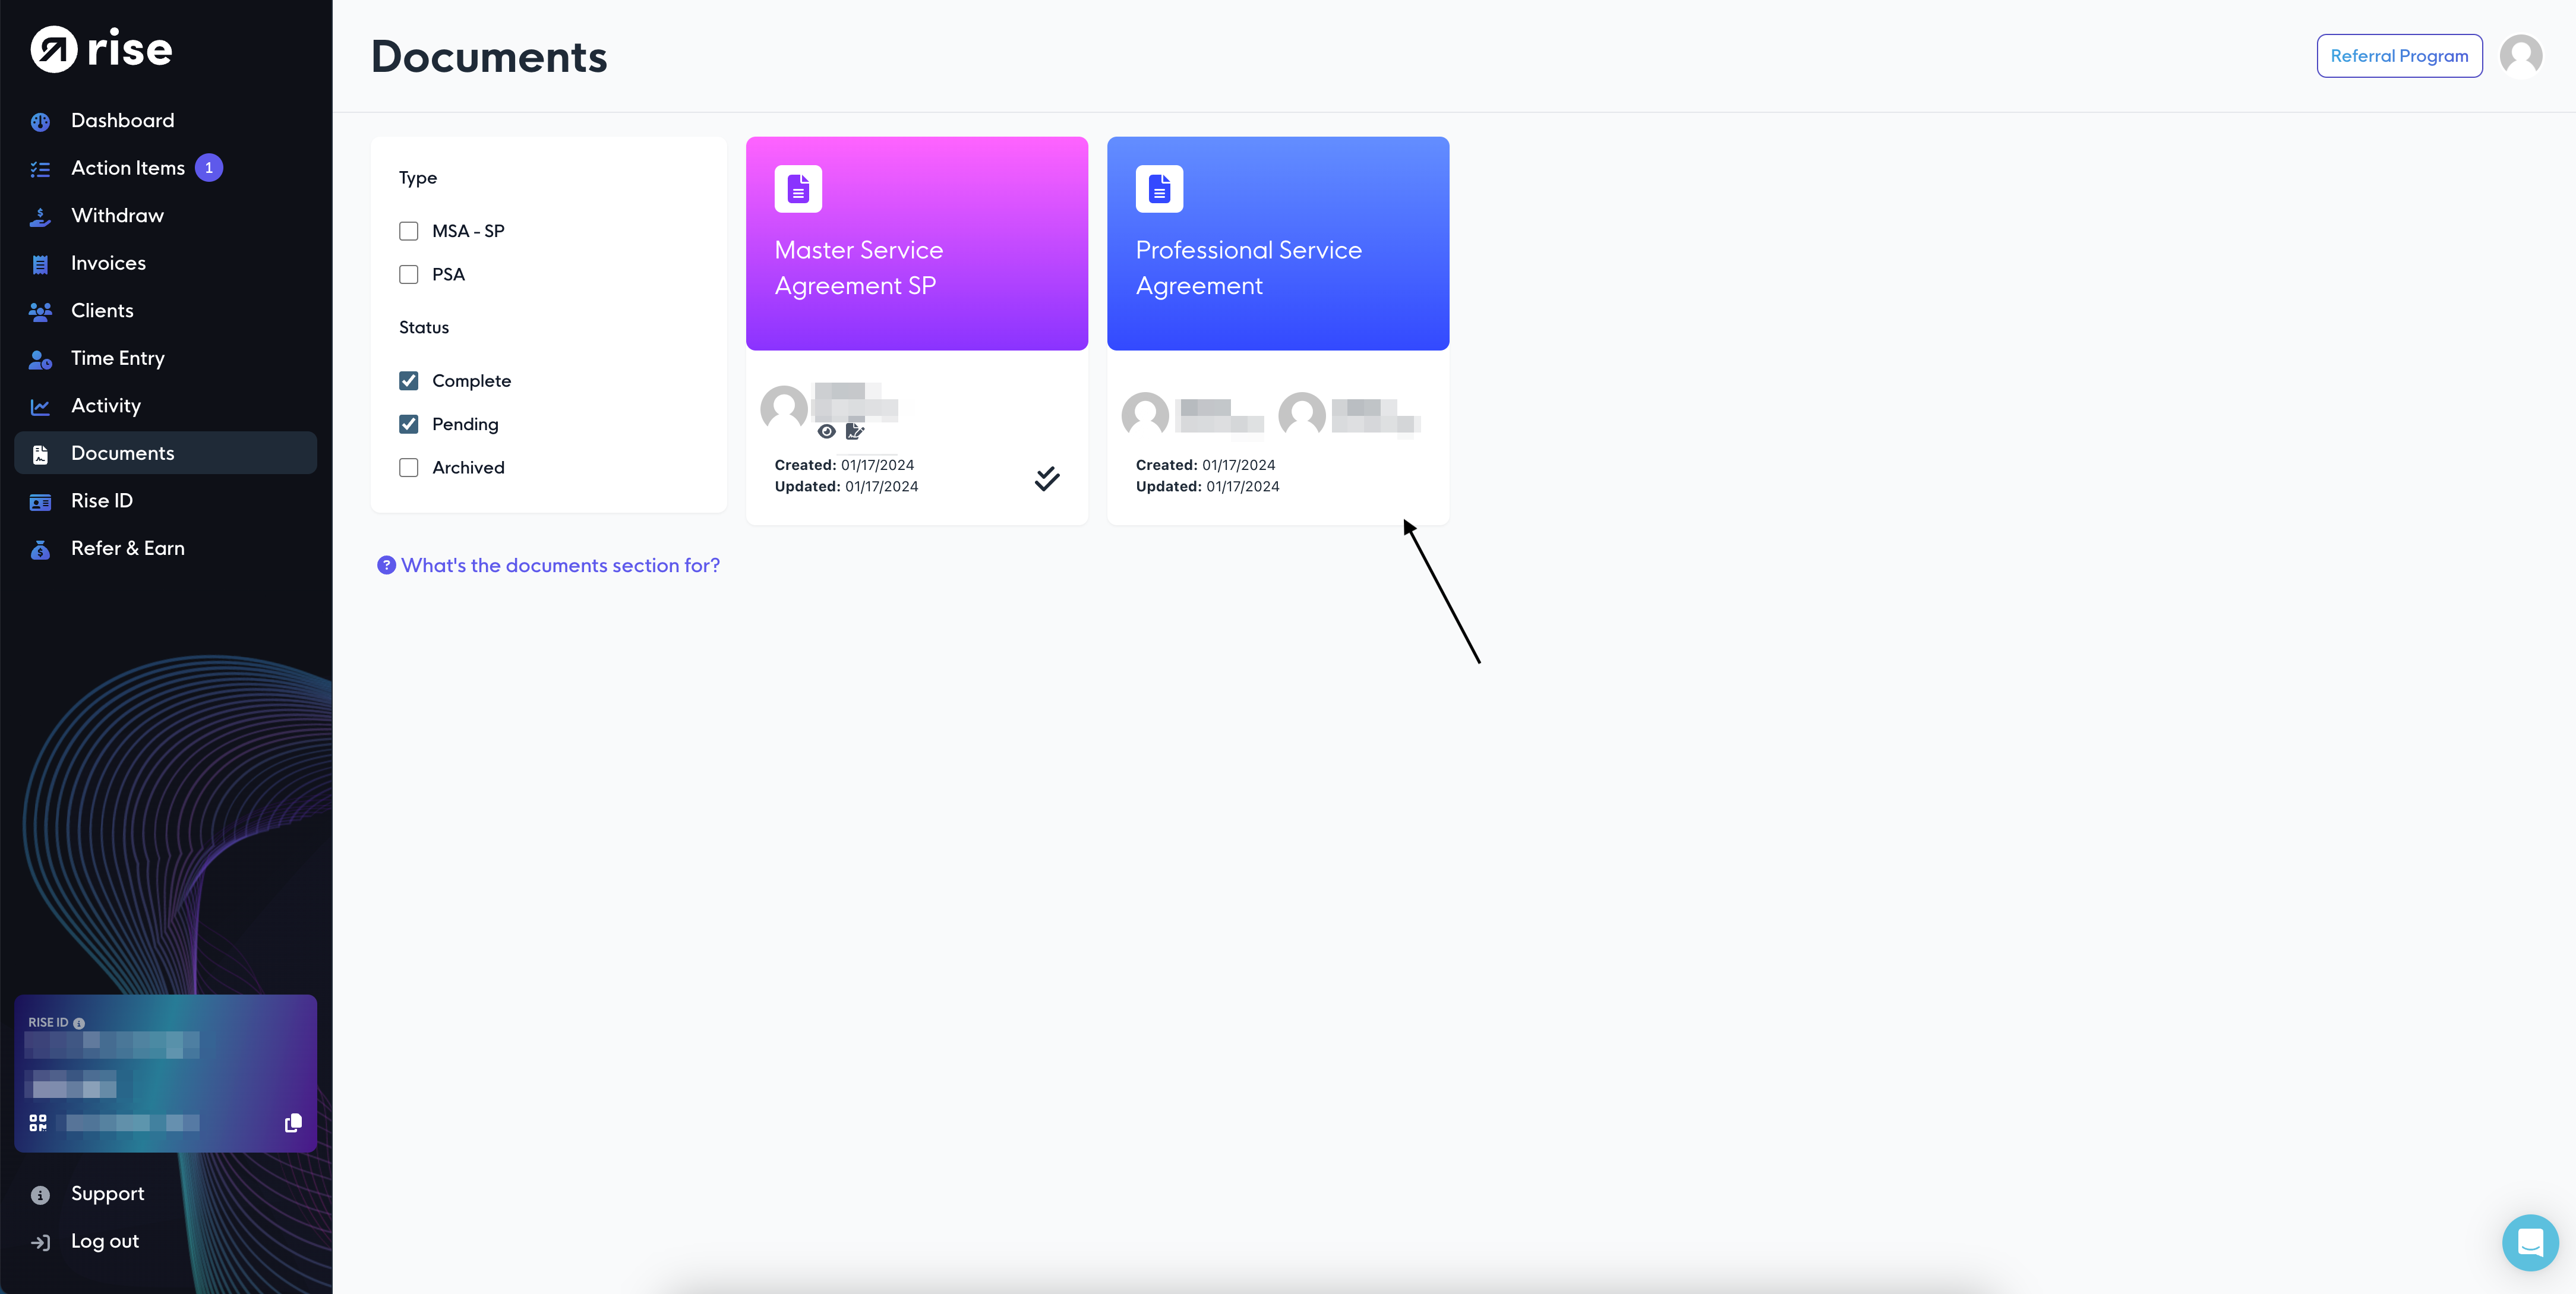Screen dimensions: 2576x1294
Task: Click the Referral Program button
Action: pyautogui.click(x=2399, y=56)
